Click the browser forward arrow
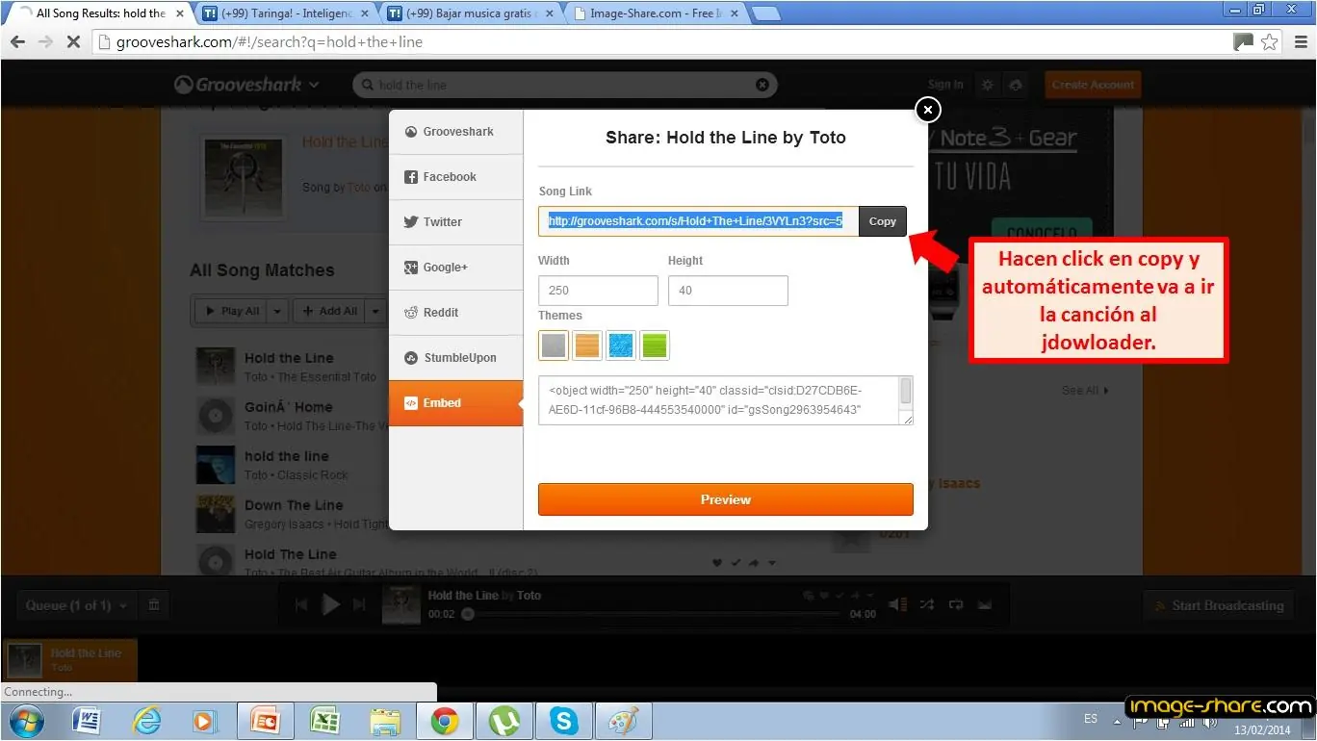Screen dimensions: 1317x741 [x=45, y=42]
